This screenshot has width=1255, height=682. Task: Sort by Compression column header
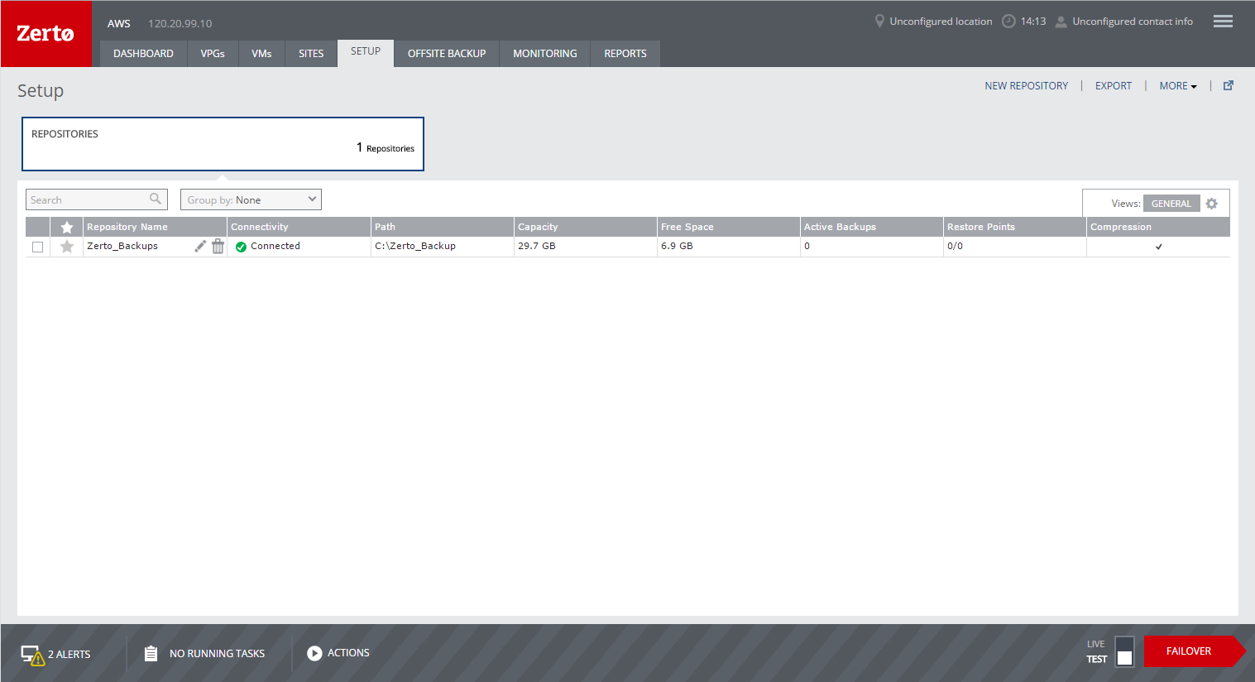(1158, 227)
